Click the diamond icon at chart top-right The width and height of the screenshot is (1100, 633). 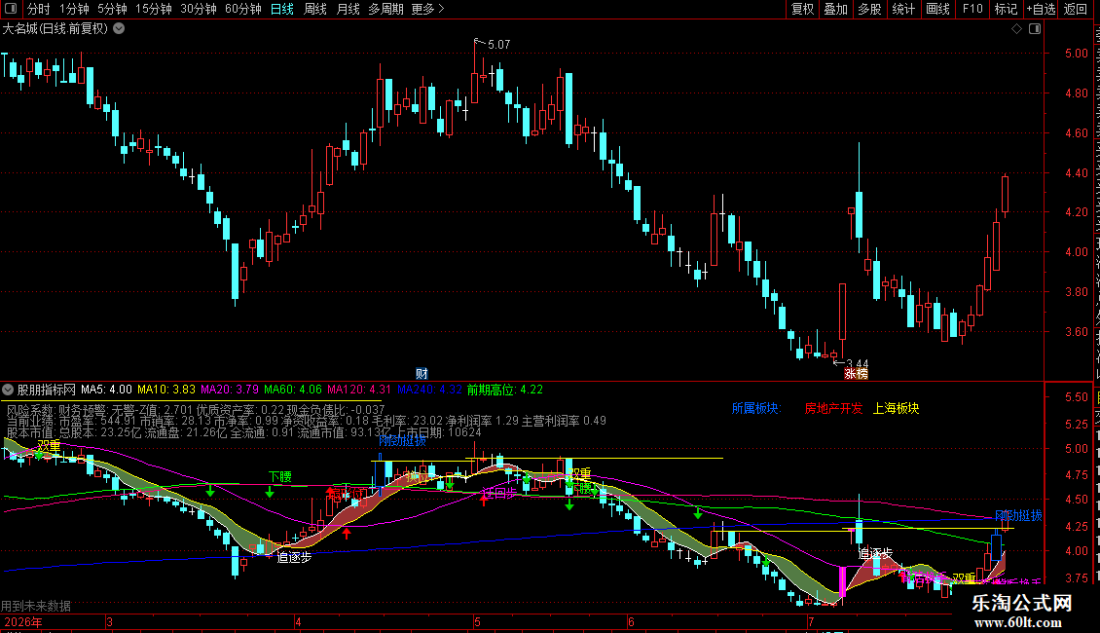[1016, 29]
